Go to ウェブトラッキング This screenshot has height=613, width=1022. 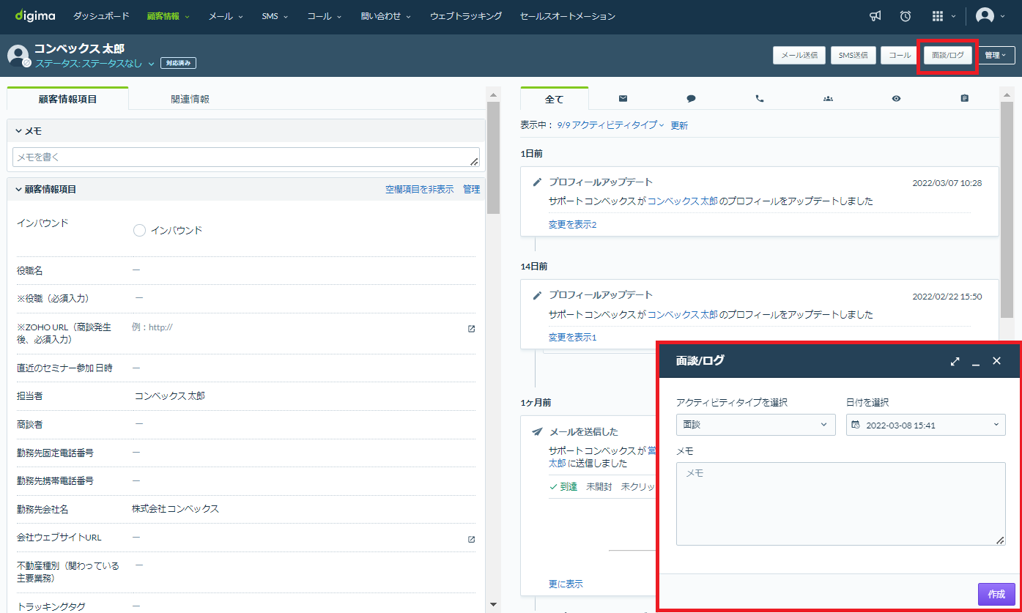[x=466, y=16]
